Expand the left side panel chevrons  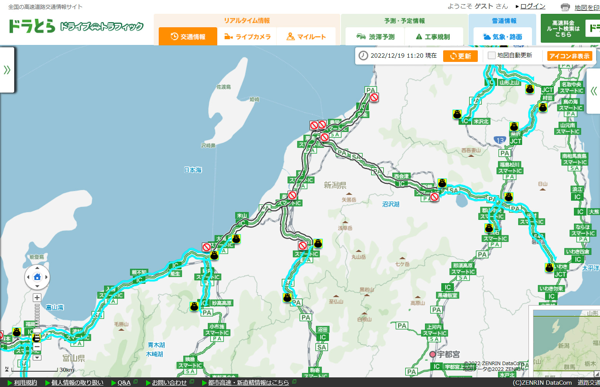[7, 70]
